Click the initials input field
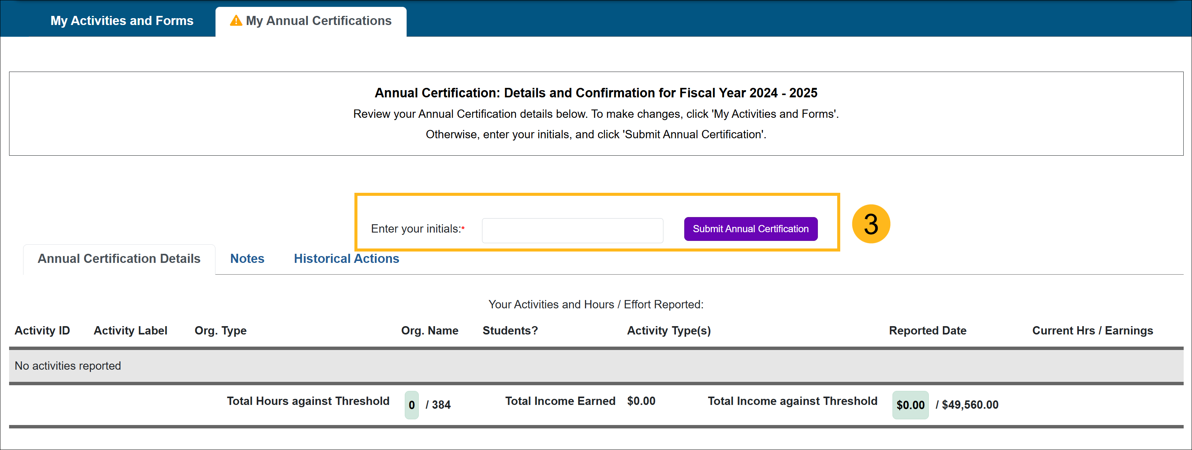Viewport: 1192px width, 450px height. 572,230
